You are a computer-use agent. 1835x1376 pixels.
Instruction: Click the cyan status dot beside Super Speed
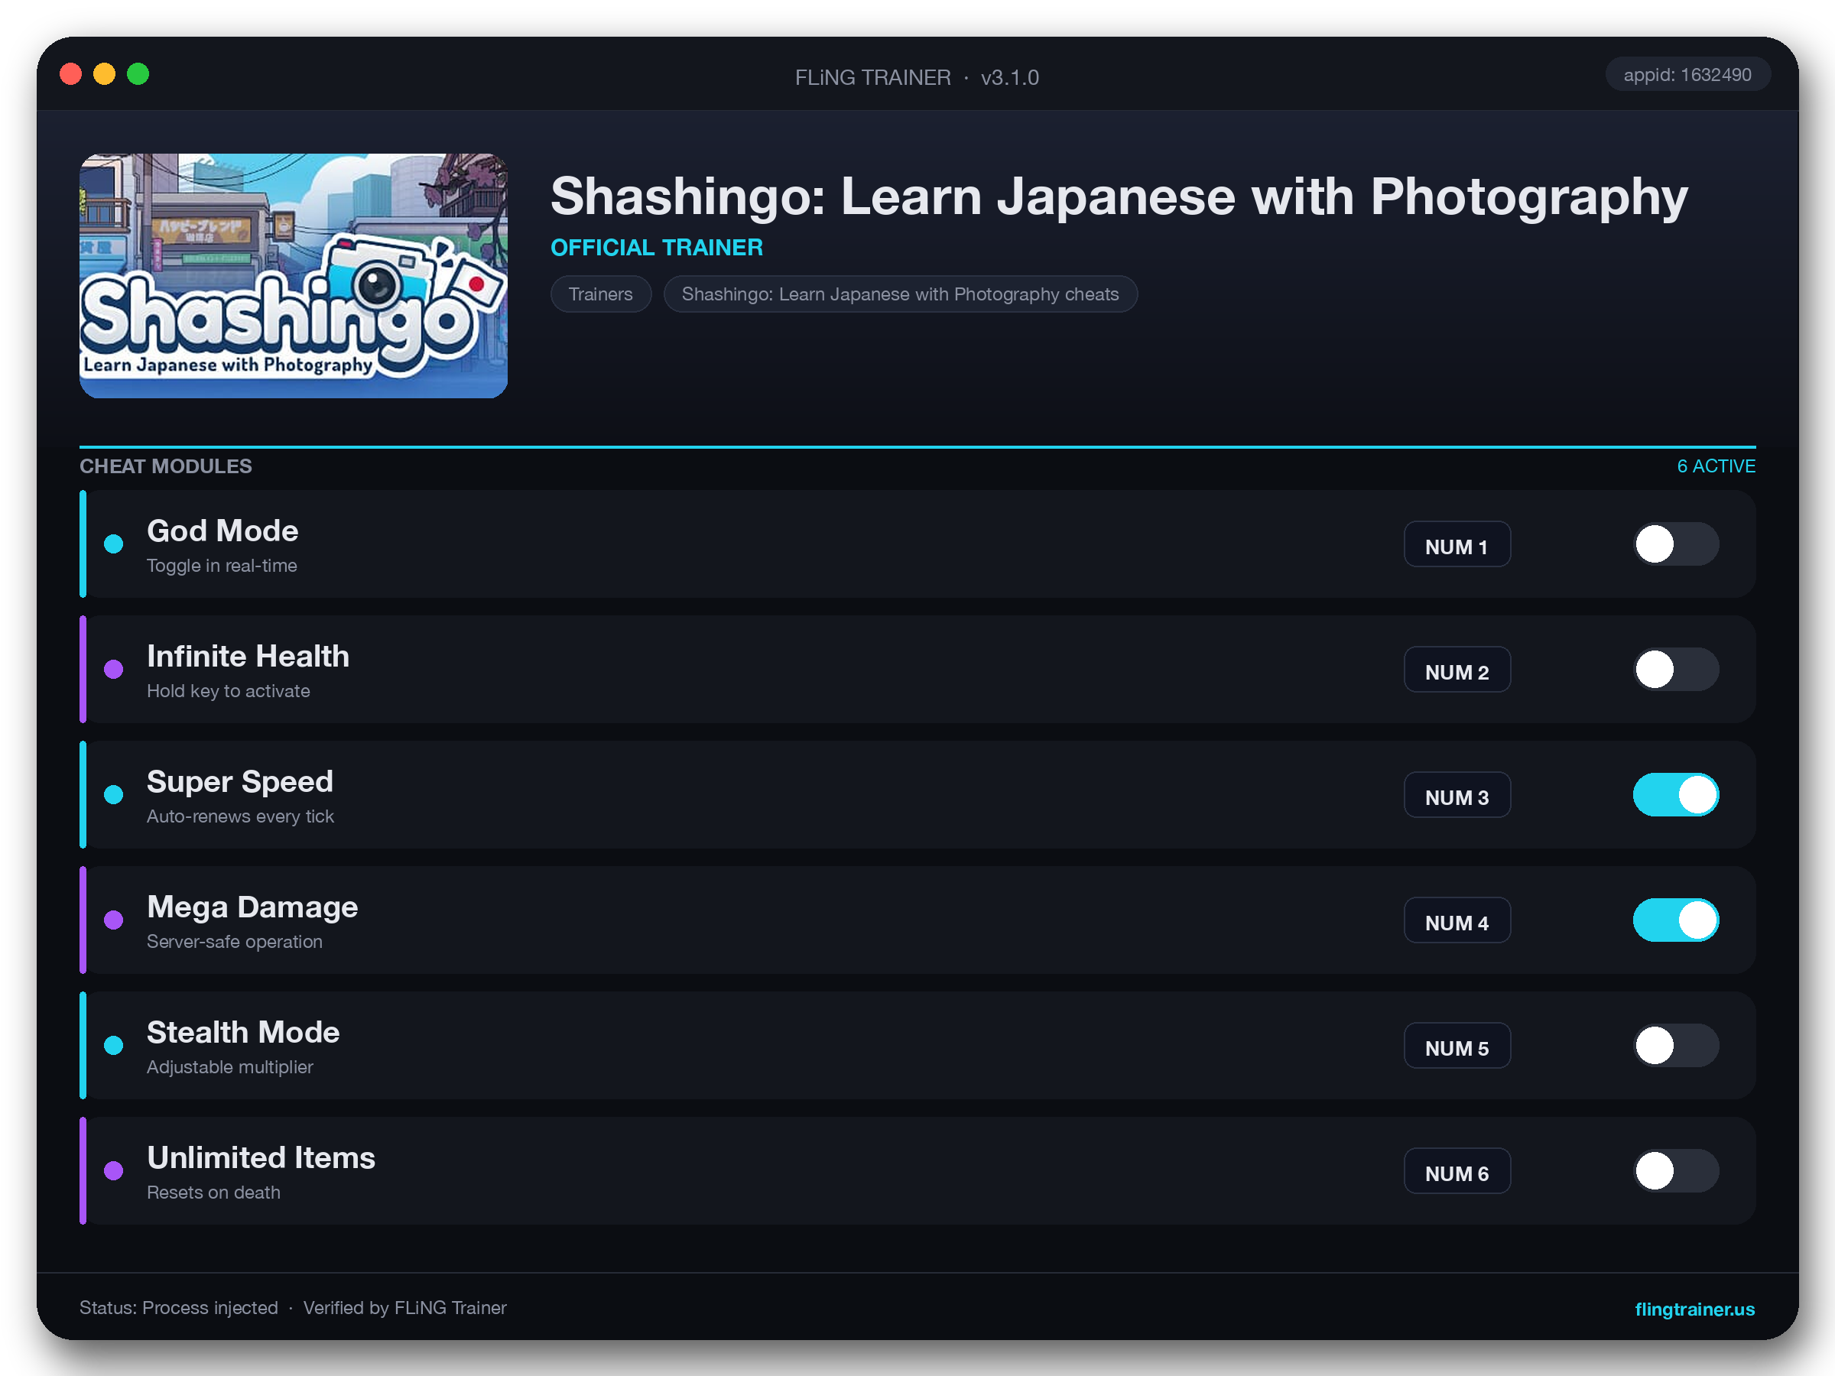114,794
